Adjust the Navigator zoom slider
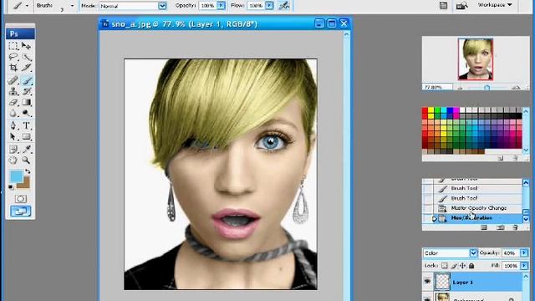Viewport: 535px width, 301px height. tap(487, 88)
